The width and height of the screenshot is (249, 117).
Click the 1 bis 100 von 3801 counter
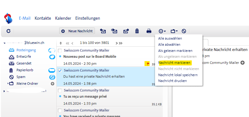[x=95, y=43]
